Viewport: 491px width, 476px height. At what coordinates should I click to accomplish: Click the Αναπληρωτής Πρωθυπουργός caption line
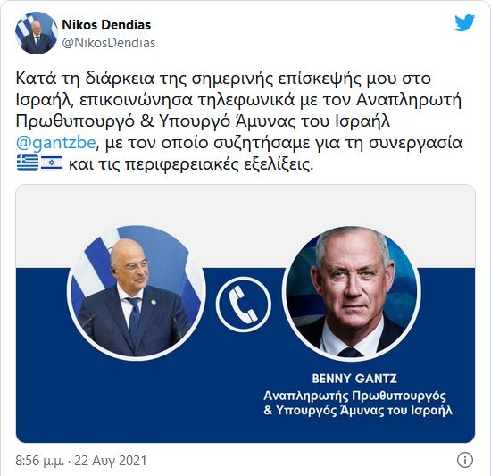[354, 396]
